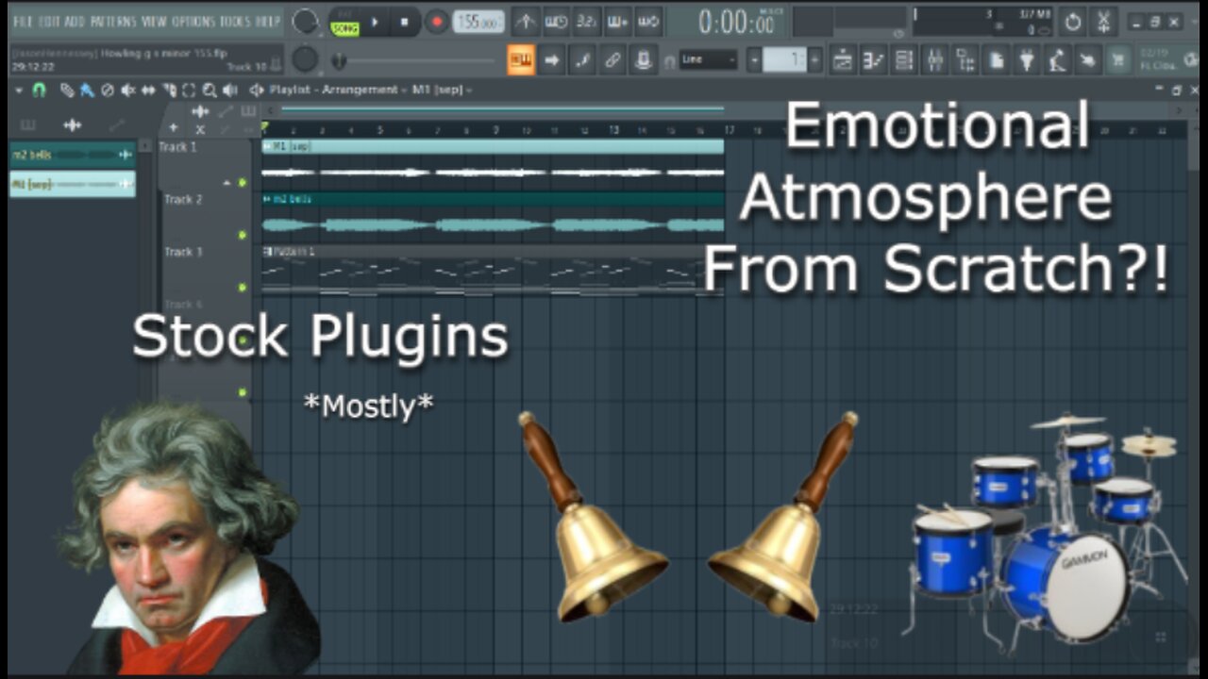Open the PATTERNS menu
Image resolution: width=1208 pixels, height=679 pixels.
113,21
